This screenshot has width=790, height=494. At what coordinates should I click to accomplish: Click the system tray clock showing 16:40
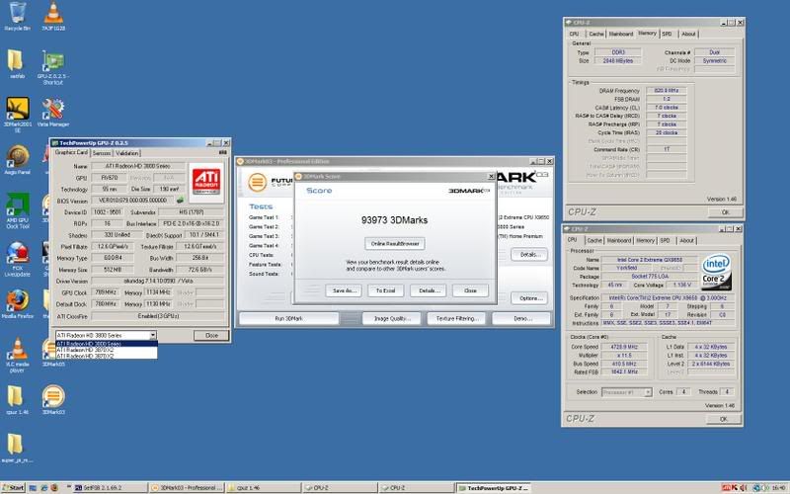[778, 488]
